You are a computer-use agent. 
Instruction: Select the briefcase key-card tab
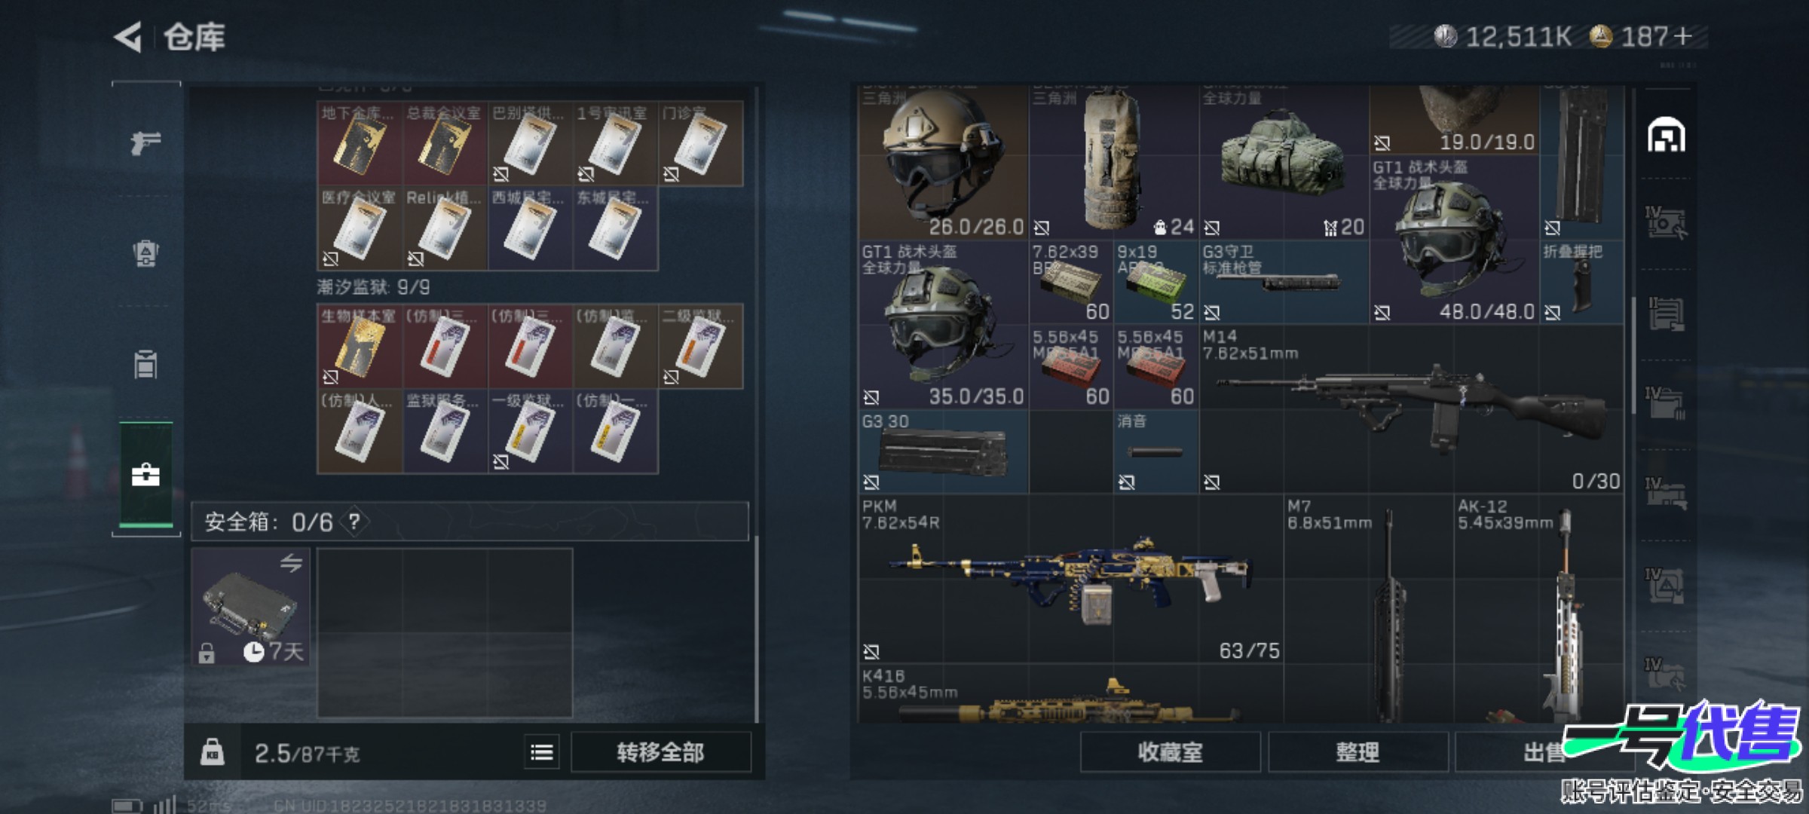[145, 476]
